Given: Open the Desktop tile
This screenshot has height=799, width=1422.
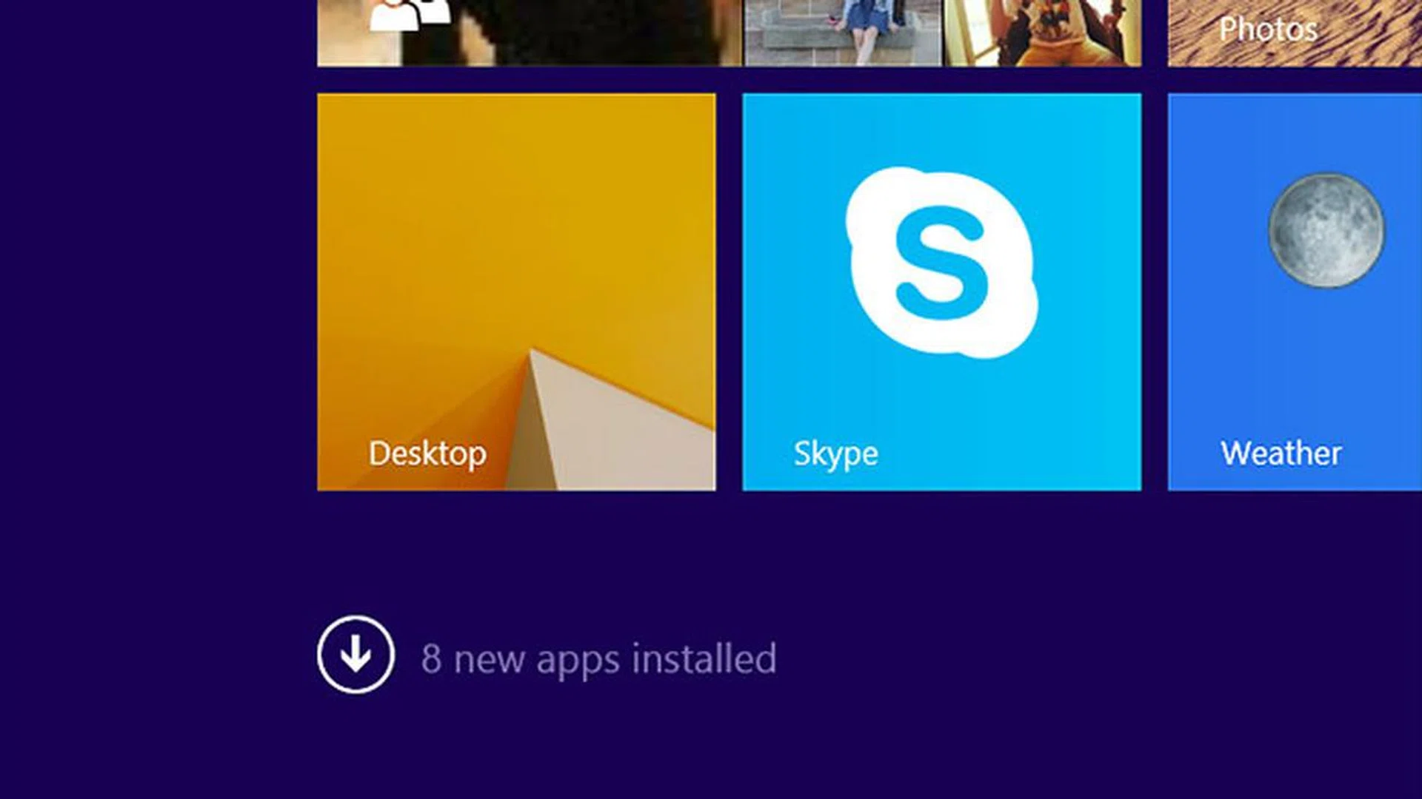Looking at the screenshot, I should coord(516,291).
